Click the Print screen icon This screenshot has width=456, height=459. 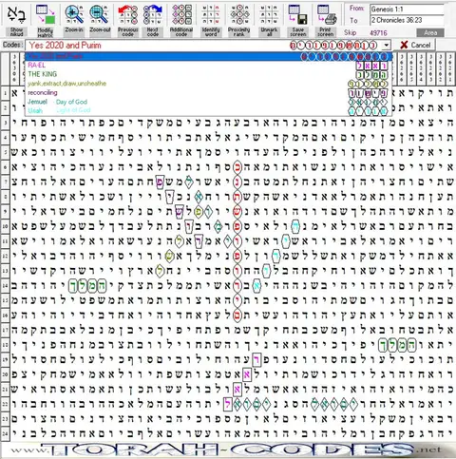pyautogui.click(x=326, y=20)
